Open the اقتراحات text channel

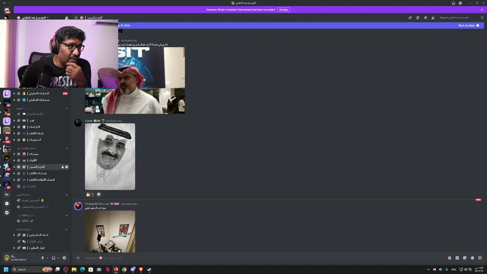(42, 127)
